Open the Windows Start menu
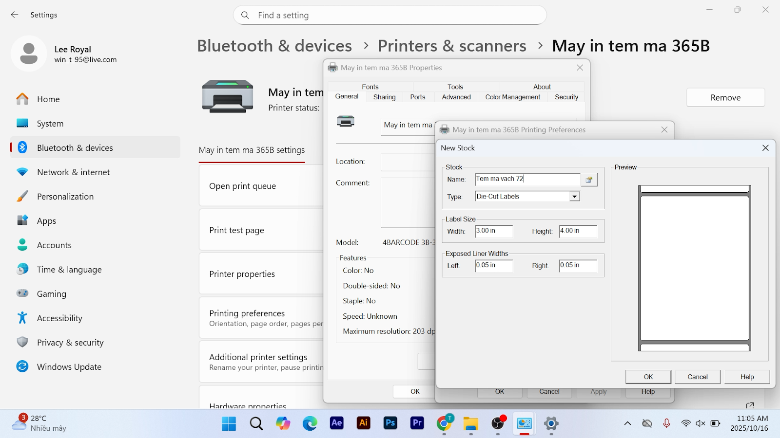 229,423
